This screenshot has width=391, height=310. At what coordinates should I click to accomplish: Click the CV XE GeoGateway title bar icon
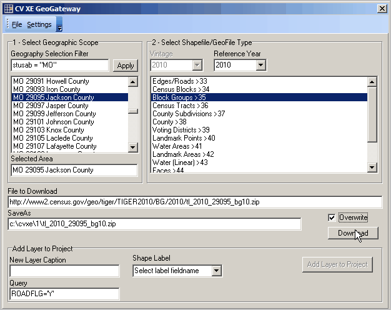[9, 9]
